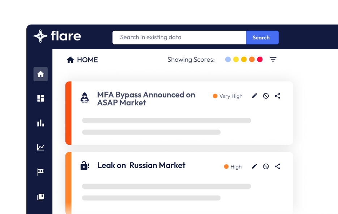Open MFA Bypass Announced on ASAP Market
338x214 pixels.
pos(146,99)
